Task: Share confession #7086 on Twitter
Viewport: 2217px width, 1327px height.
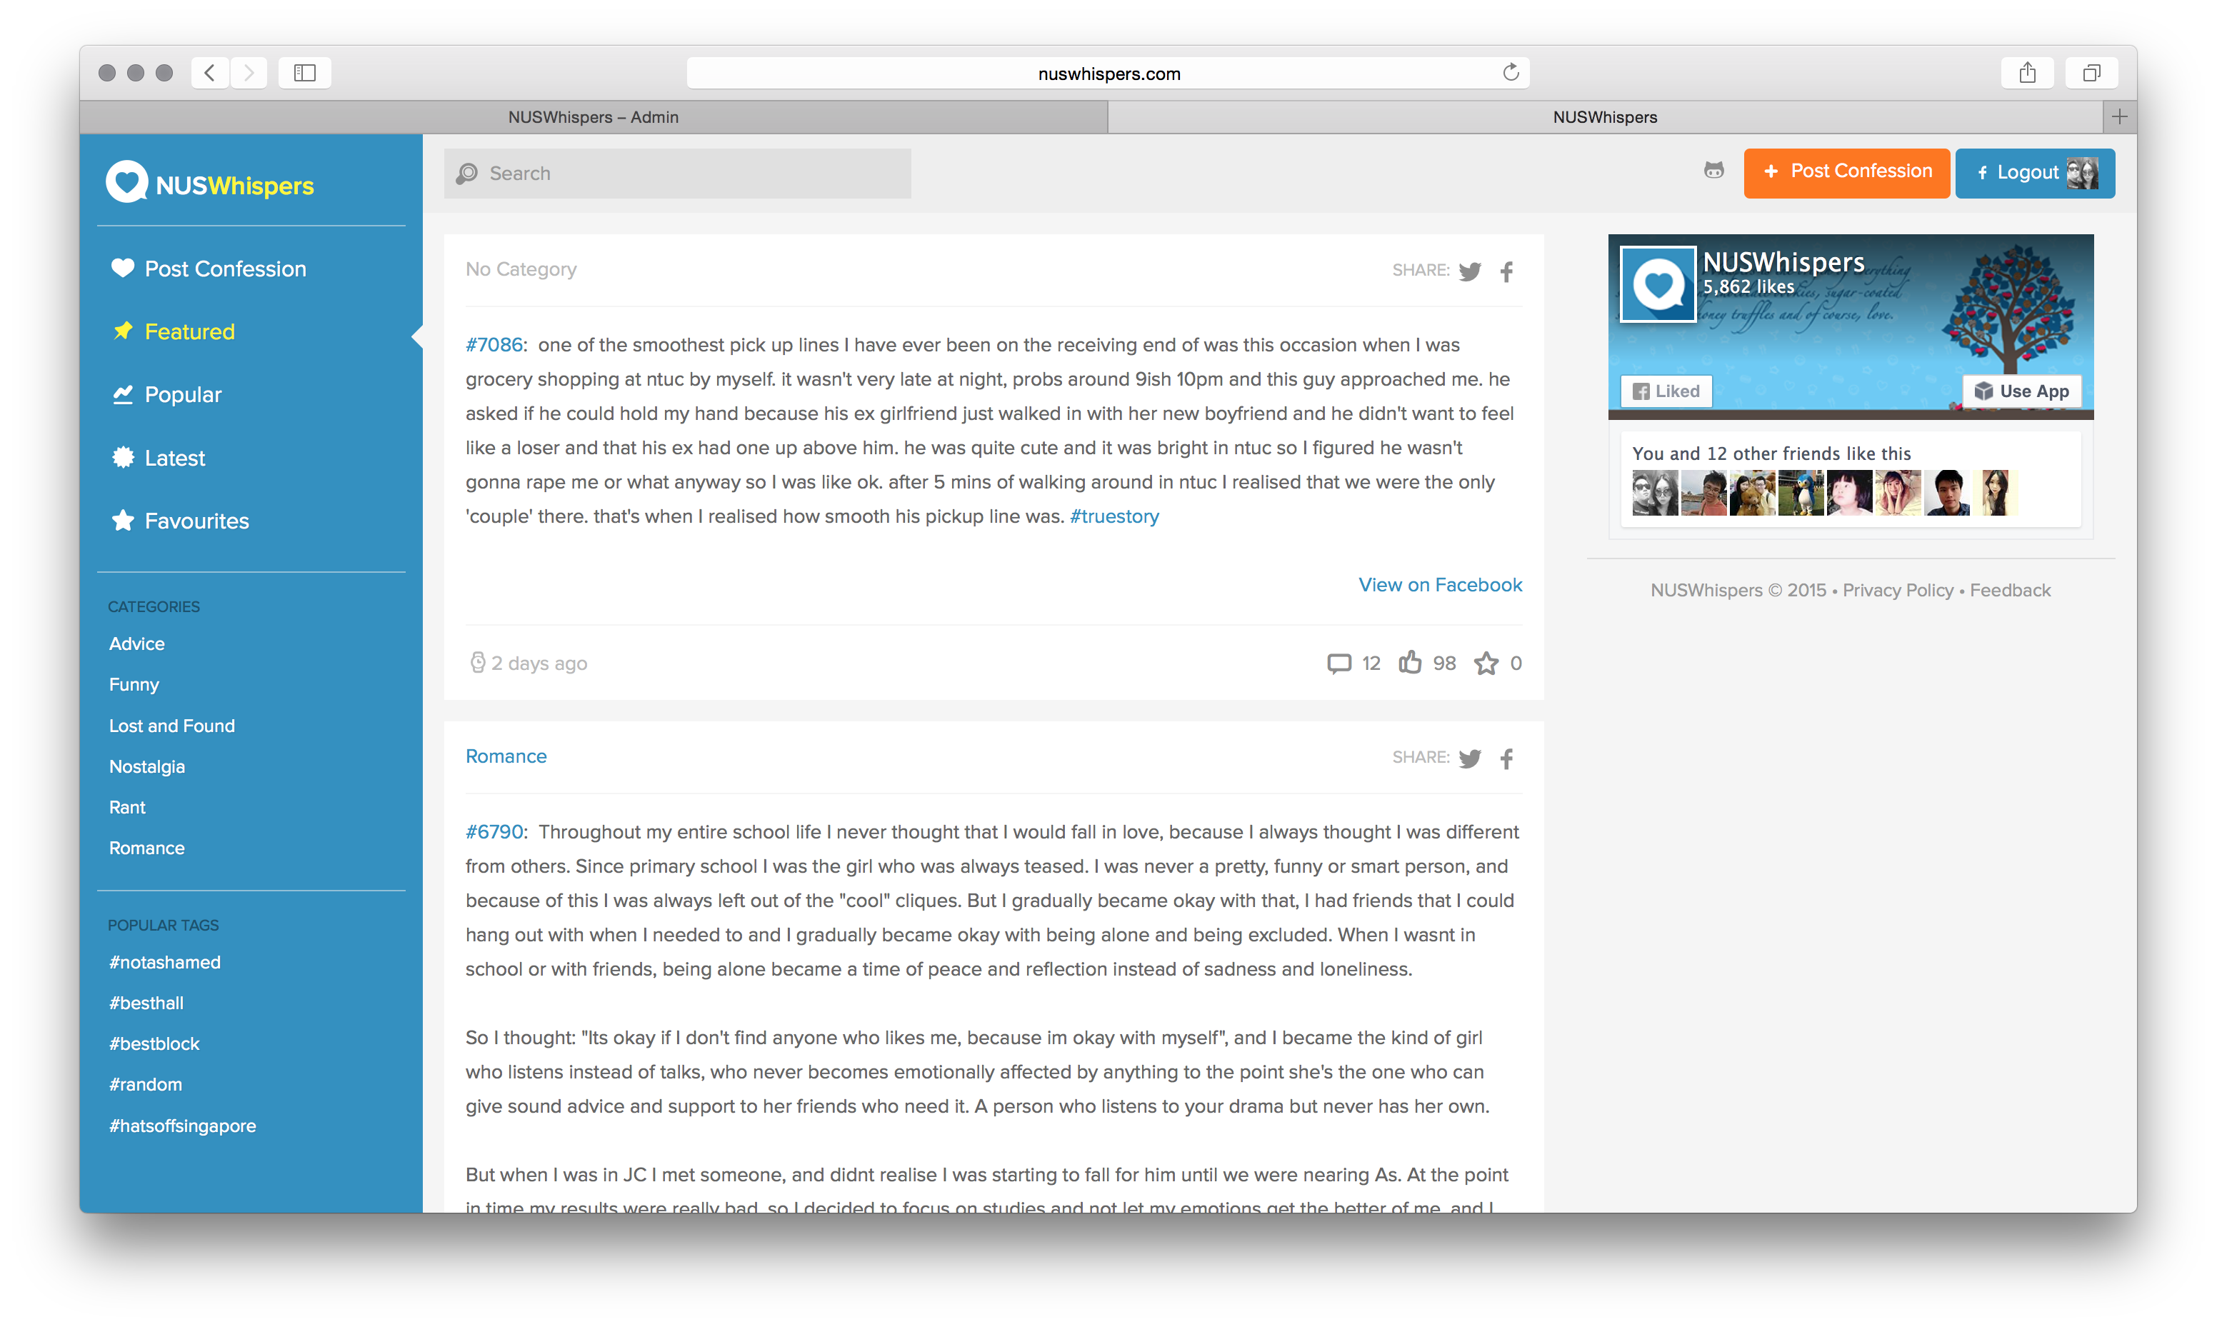Action: [1470, 270]
